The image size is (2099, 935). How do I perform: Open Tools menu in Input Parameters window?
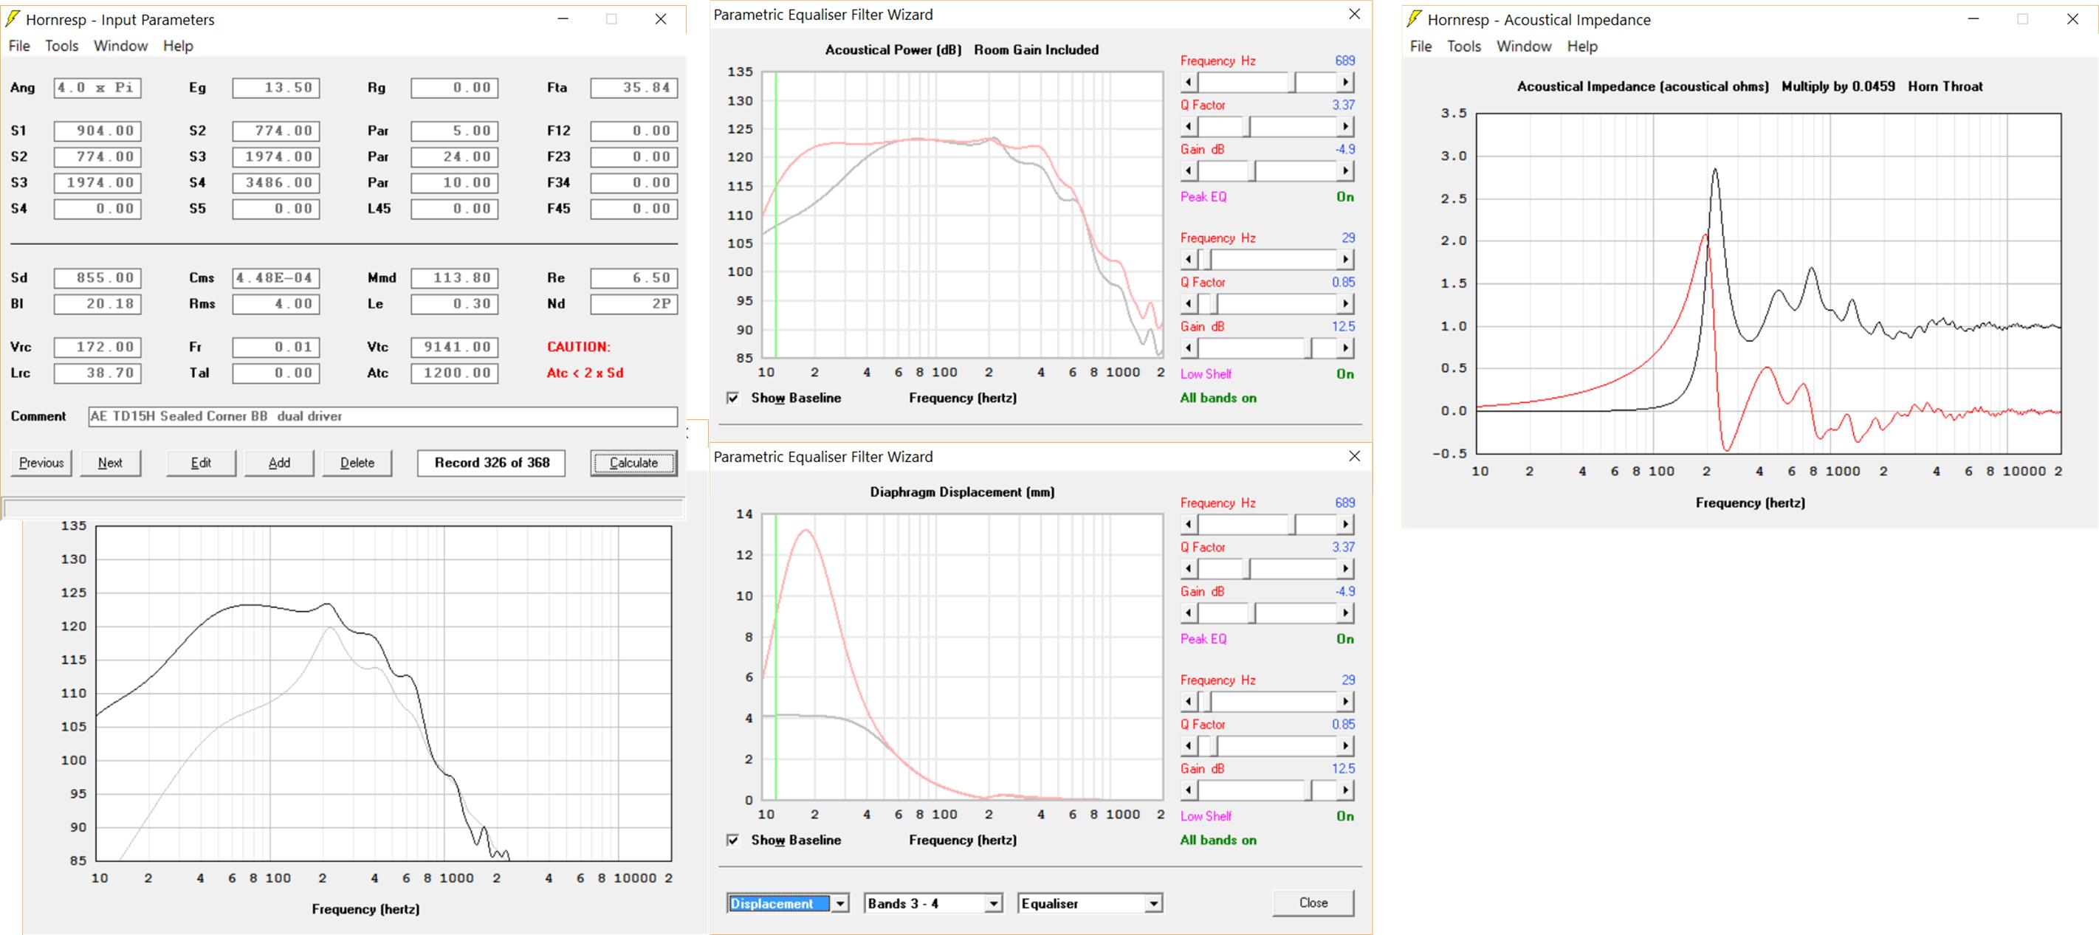(62, 46)
